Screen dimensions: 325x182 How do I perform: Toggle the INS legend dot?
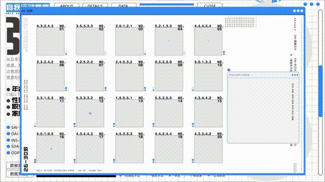click(8, 140)
